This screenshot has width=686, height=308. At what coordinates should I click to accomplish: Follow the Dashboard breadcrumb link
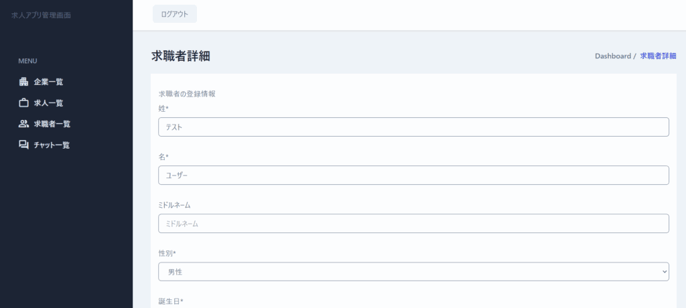point(612,56)
